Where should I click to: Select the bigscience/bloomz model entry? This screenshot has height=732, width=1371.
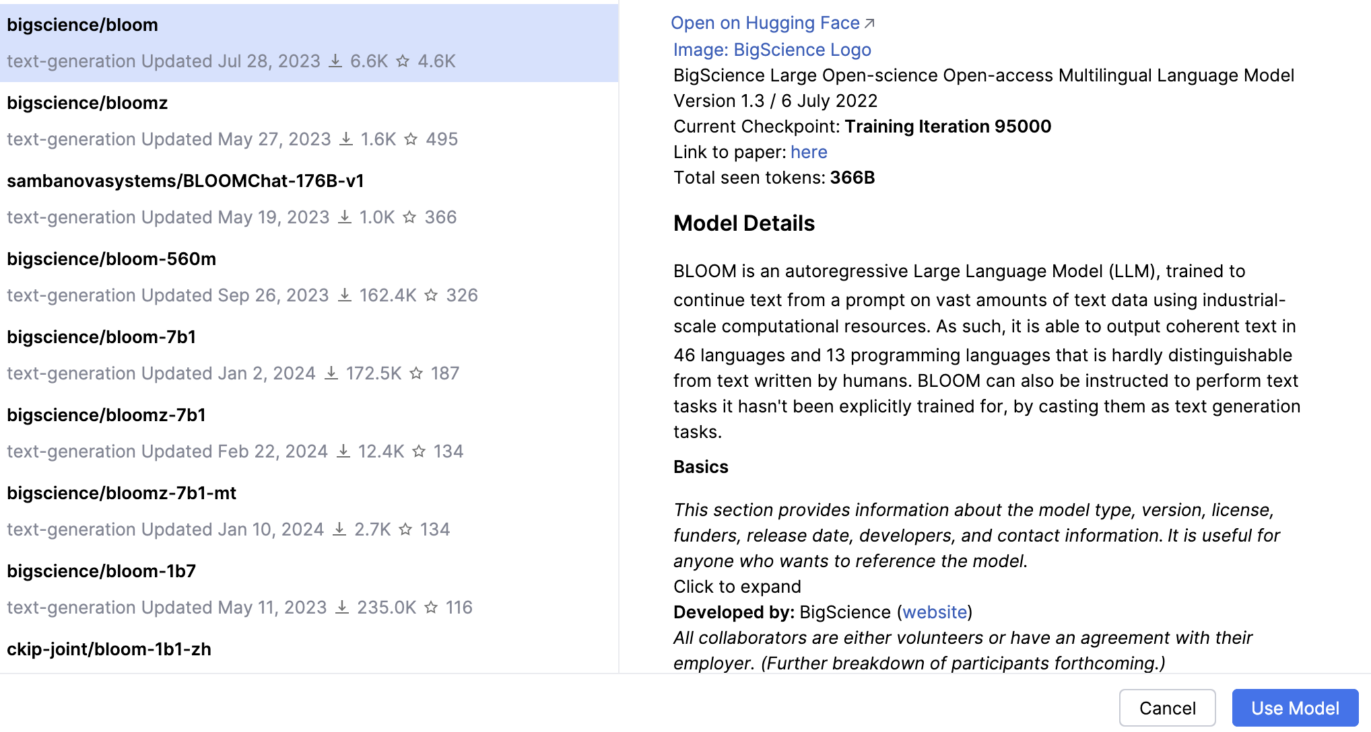point(88,103)
